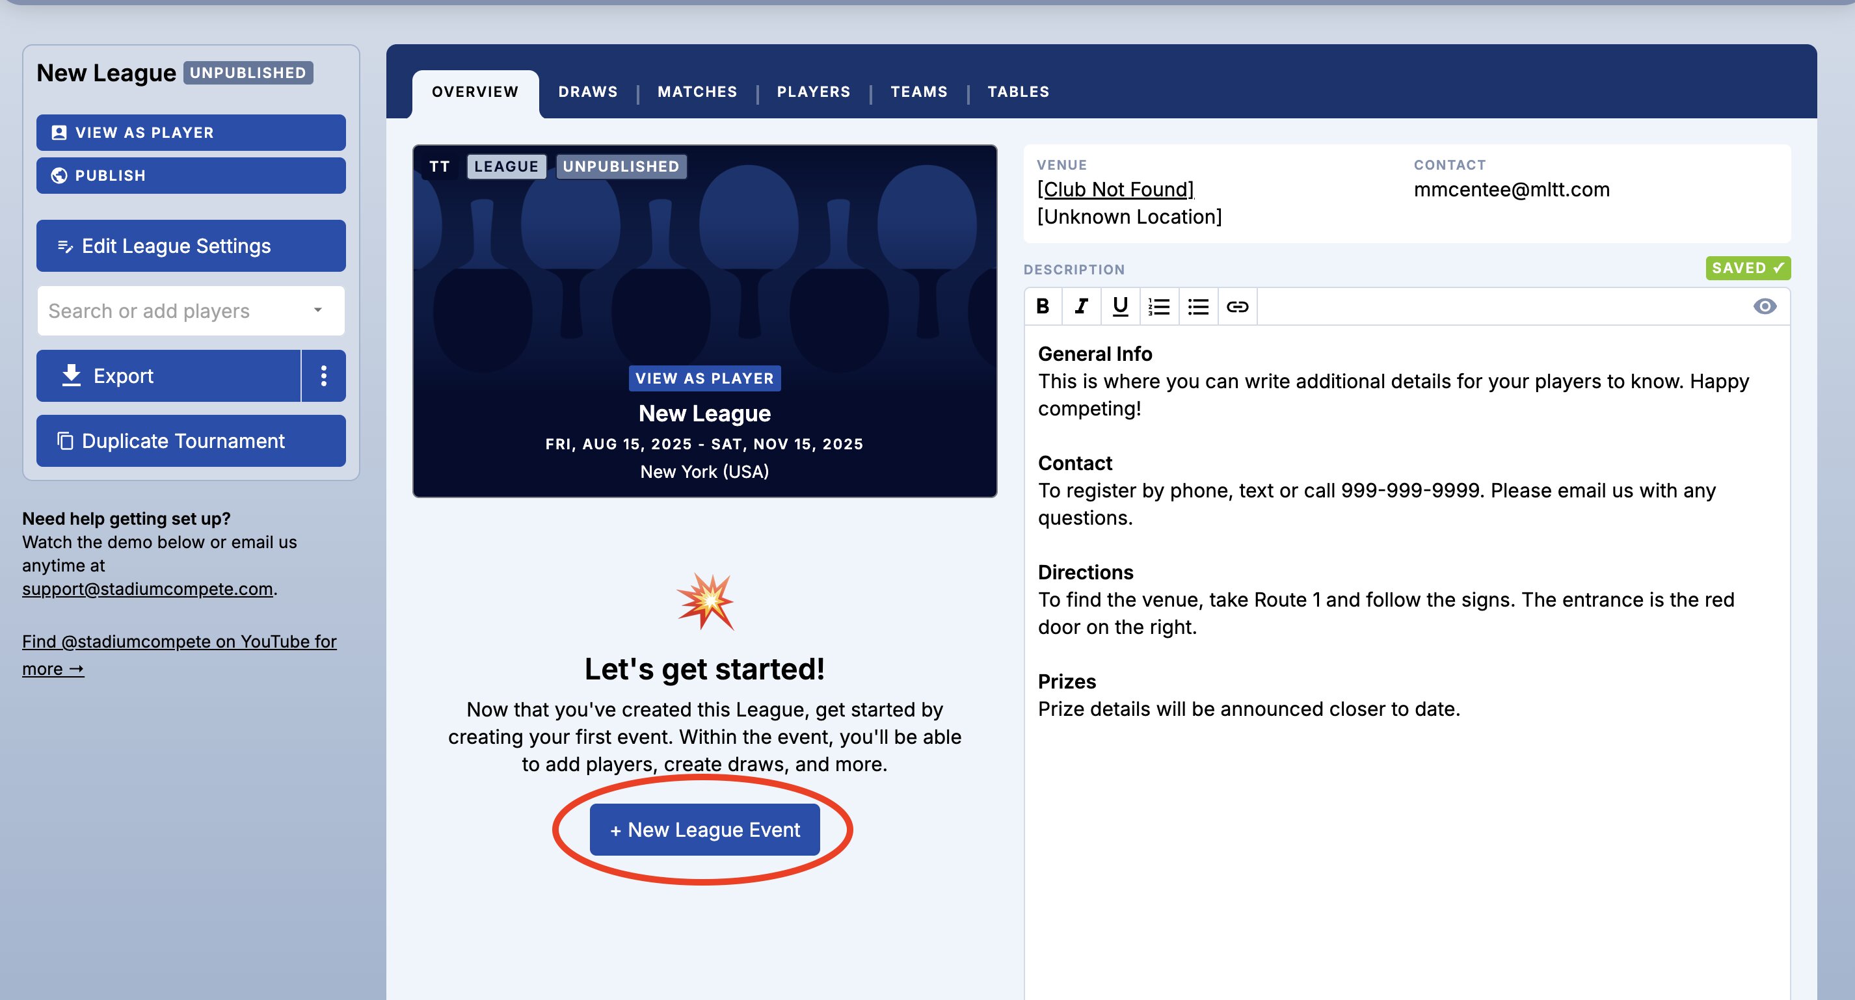Click View As Player on league banner

tap(704, 378)
